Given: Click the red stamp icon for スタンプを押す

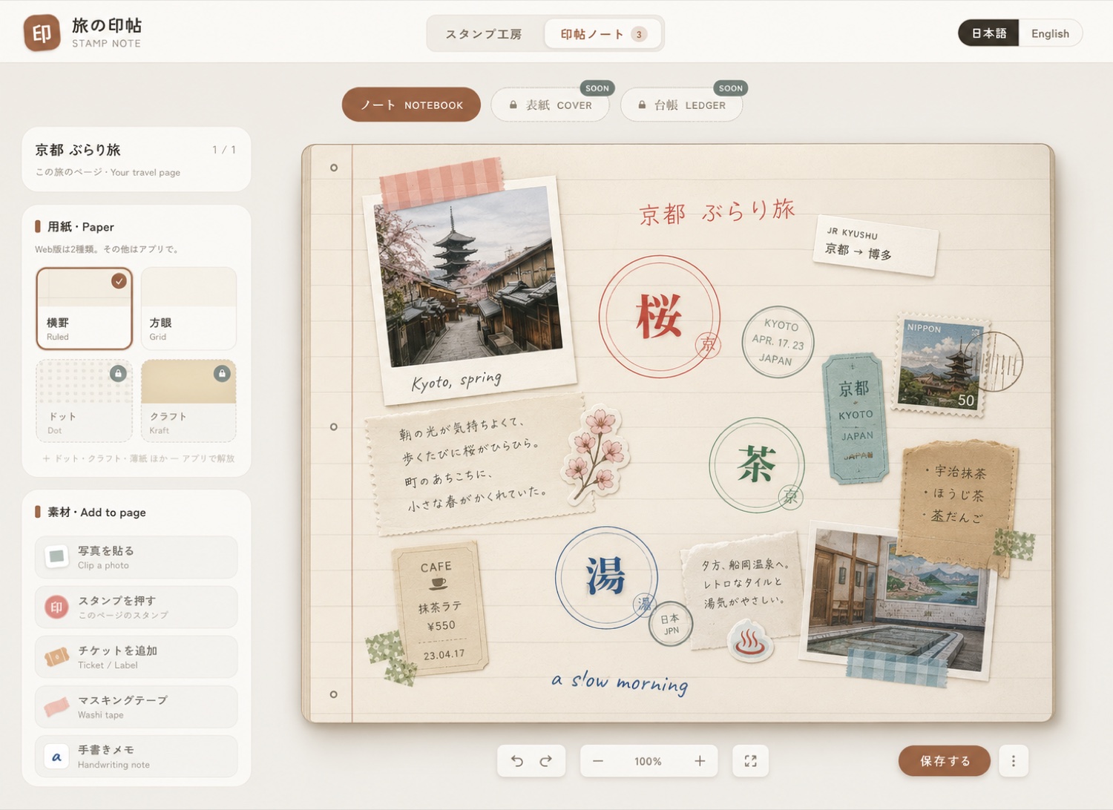Looking at the screenshot, I should 57,607.
